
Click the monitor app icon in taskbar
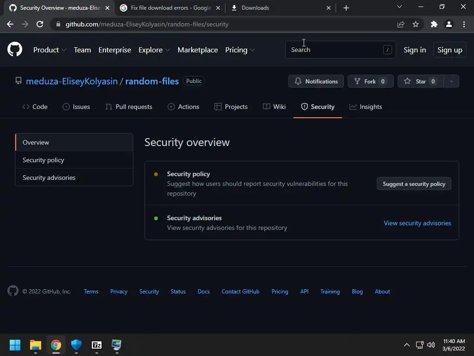(117, 345)
